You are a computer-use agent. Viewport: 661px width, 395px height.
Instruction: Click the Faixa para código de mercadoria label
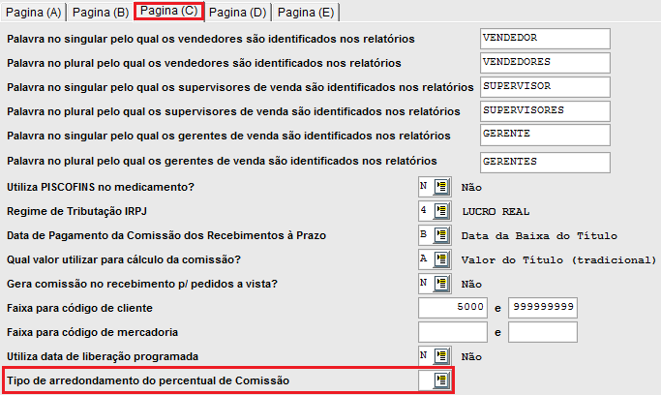[x=92, y=332]
